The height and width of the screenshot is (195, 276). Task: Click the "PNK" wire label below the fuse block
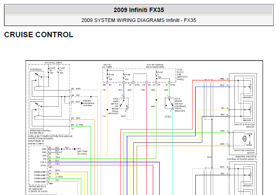[x=143, y=90]
